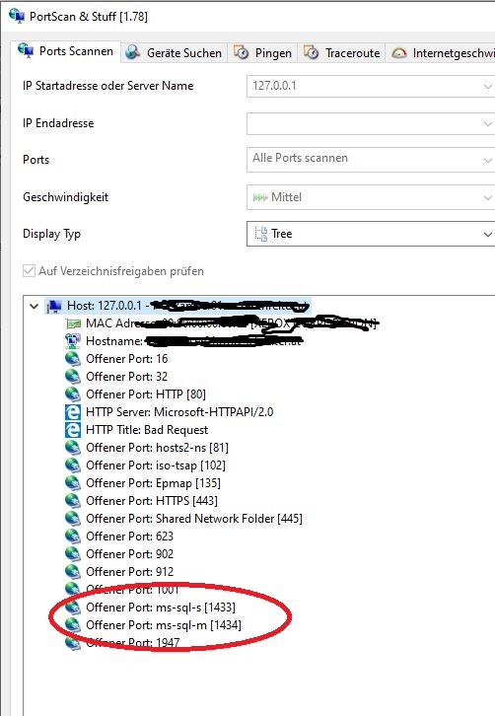
Task: Open the Ports dropdown 'Alle Ports scannen'
Action: (371, 160)
